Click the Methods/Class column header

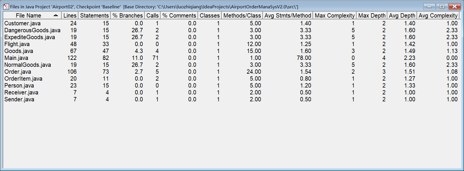pyautogui.click(x=242, y=16)
